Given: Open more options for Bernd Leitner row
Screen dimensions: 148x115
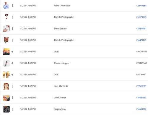Looking at the screenshot, I should click(12, 29).
